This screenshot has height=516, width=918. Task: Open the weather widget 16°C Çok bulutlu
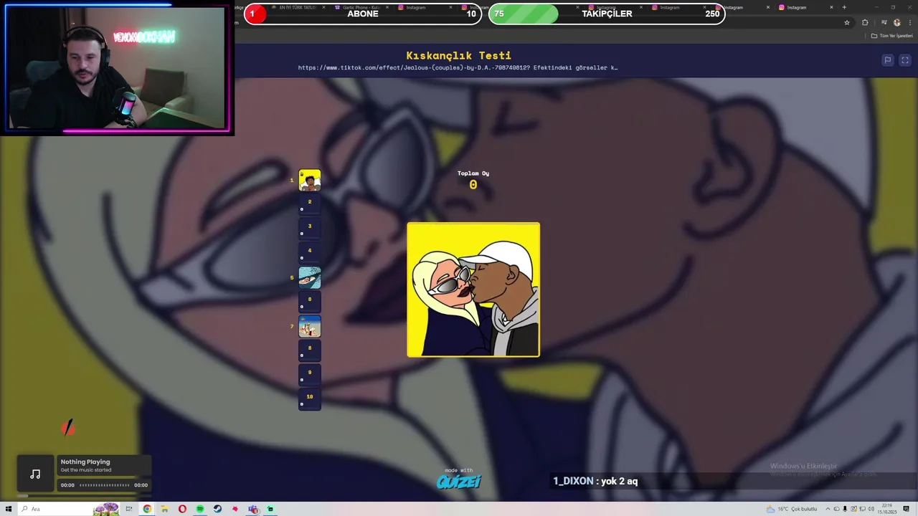792,509
